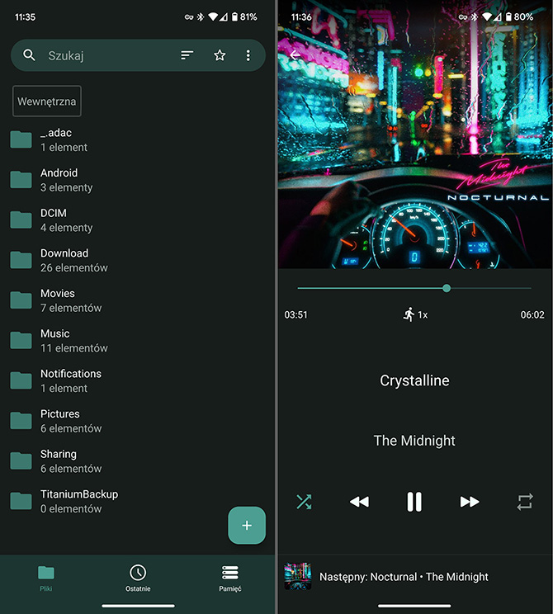Switch to the Ostatnie tab
The height and width of the screenshot is (614, 553).
coord(138,579)
